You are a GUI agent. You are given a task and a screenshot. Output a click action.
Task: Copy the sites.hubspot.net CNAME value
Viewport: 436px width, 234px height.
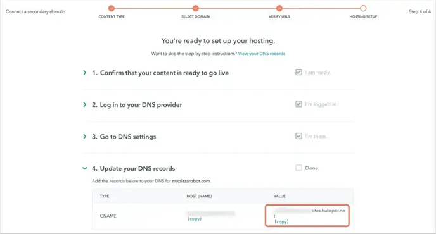[281, 221]
